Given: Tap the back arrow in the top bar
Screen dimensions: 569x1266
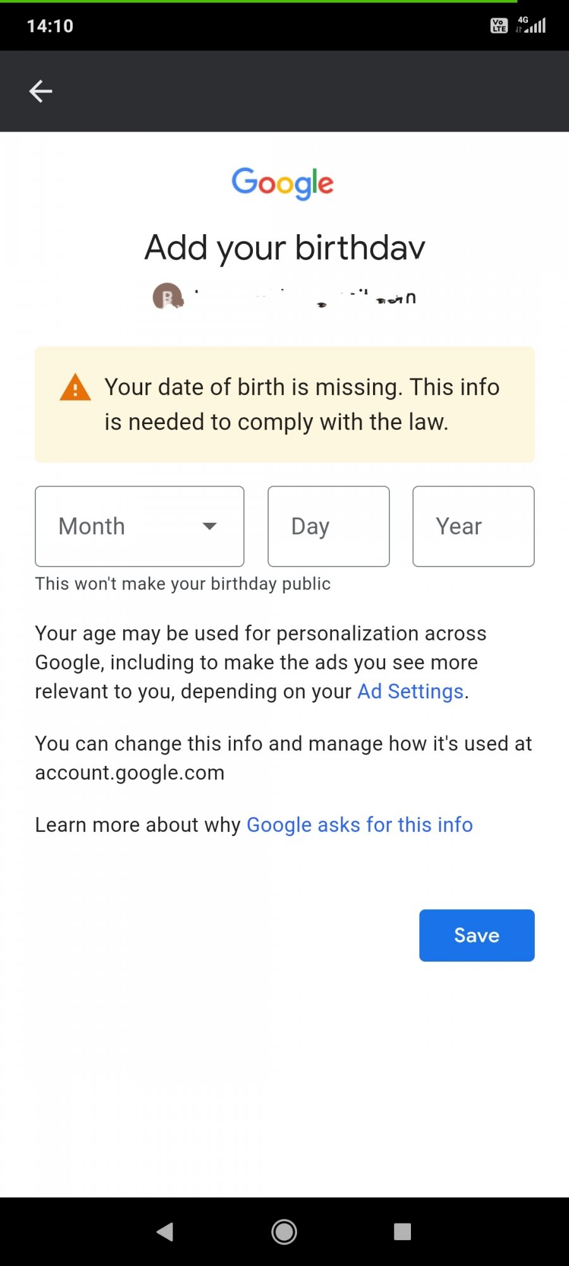Looking at the screenshot, I should pos(40,91).
